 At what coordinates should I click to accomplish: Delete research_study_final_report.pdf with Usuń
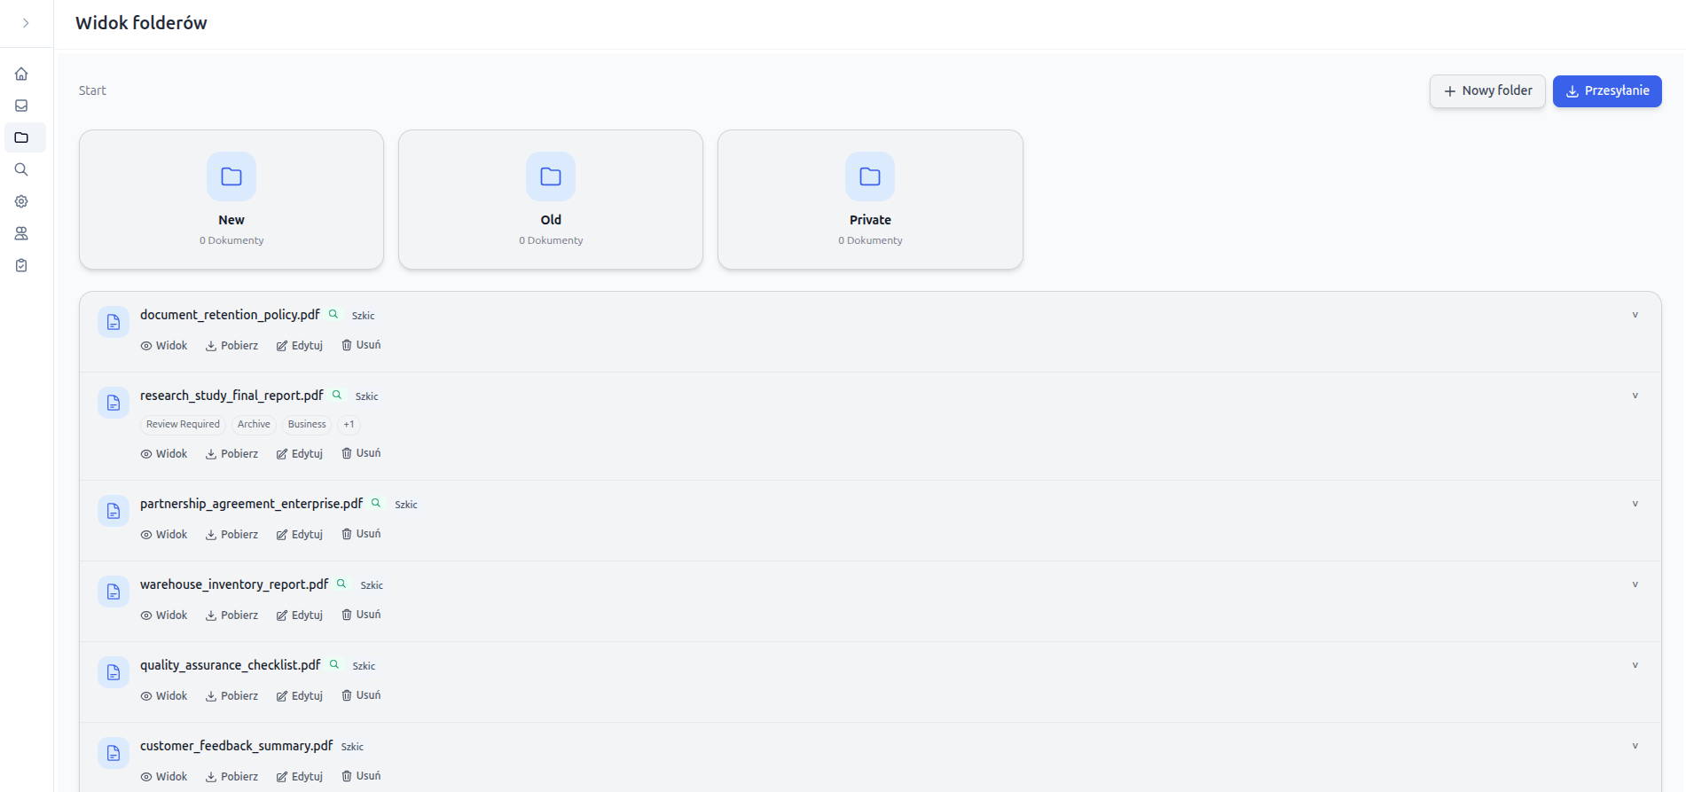[361, 453]
